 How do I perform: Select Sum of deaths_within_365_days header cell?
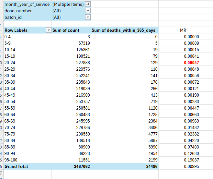[125, 30]
